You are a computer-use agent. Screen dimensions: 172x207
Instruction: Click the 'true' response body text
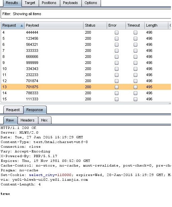click(5, 194)
